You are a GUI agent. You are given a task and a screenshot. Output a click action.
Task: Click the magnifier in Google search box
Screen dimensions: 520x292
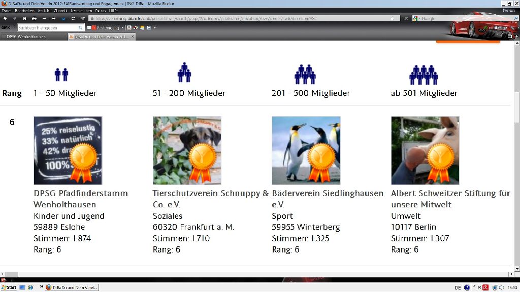pyautogui.click(x=516, y=19)
